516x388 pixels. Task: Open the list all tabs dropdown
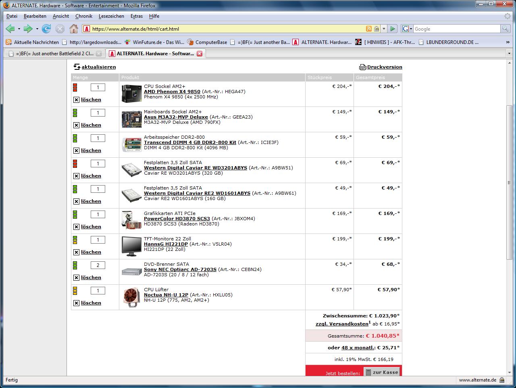click(x=510, y=53)
